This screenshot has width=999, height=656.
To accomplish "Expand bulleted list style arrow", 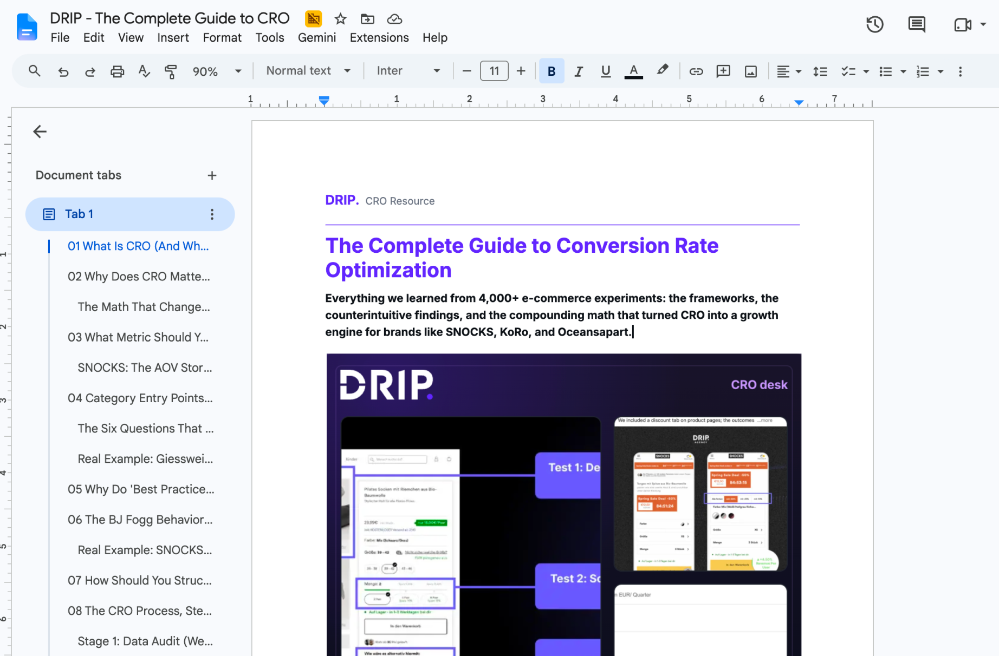I will [903, 71].
